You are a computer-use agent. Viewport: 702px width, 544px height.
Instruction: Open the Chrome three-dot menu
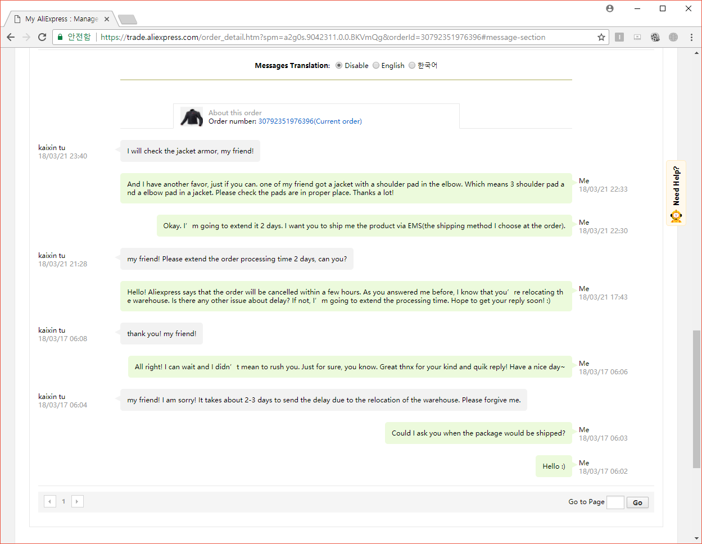(x=691, y=37)
